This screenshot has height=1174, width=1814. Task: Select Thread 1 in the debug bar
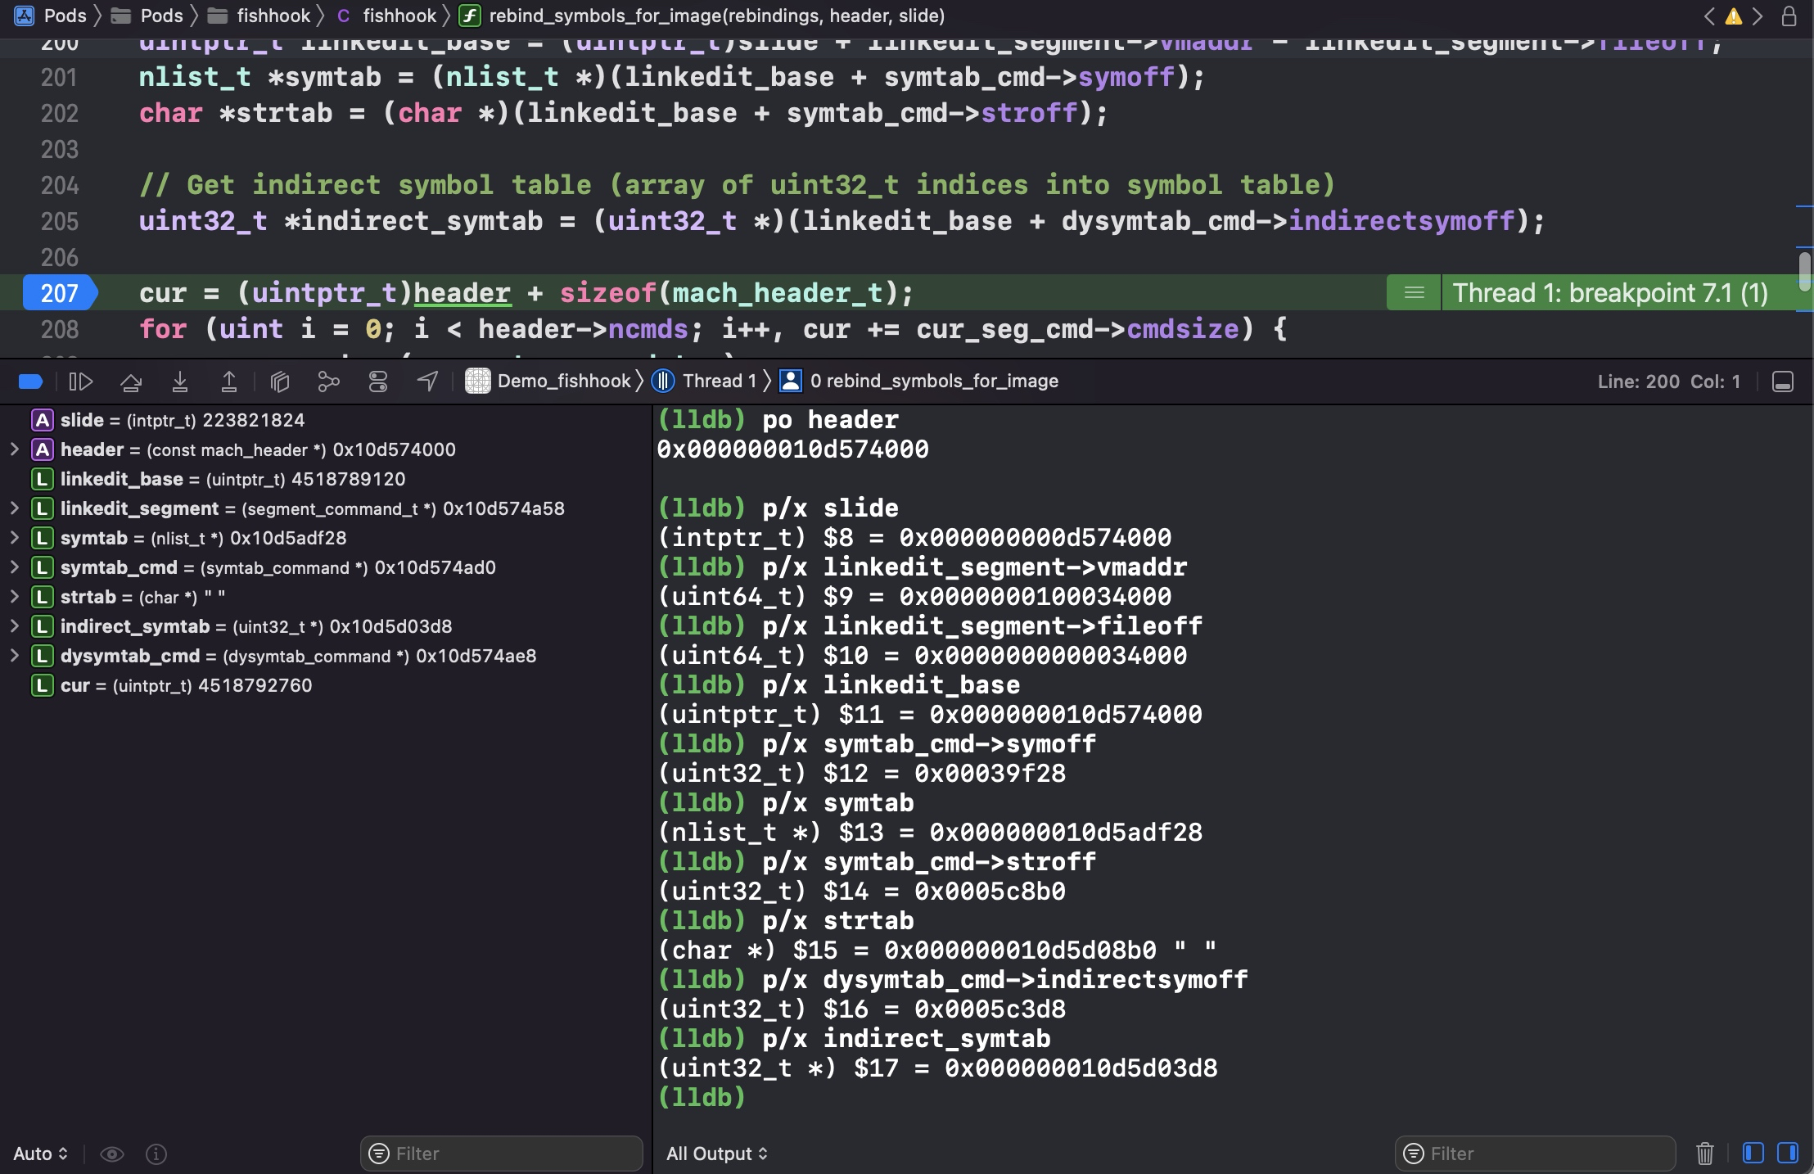pos(718,382)
